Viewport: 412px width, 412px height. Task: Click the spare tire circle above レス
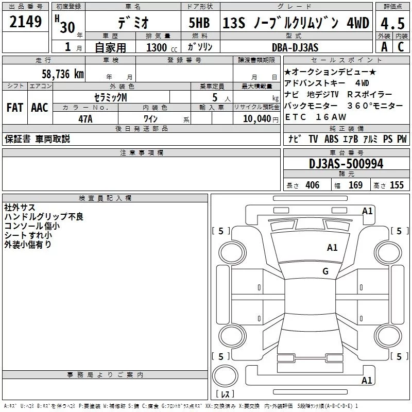pos(225,376)
